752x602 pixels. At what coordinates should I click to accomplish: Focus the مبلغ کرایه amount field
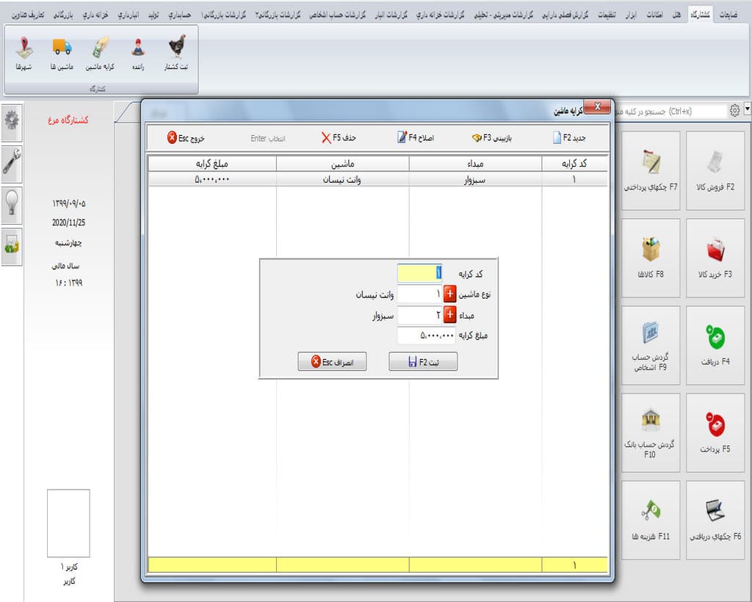tap(426, 335)
